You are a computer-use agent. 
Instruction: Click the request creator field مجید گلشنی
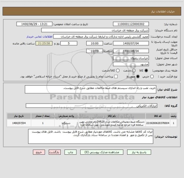coord(101,36)
